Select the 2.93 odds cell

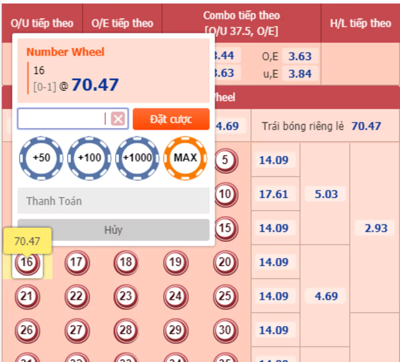pyautogui.click(x=376, y=228)
